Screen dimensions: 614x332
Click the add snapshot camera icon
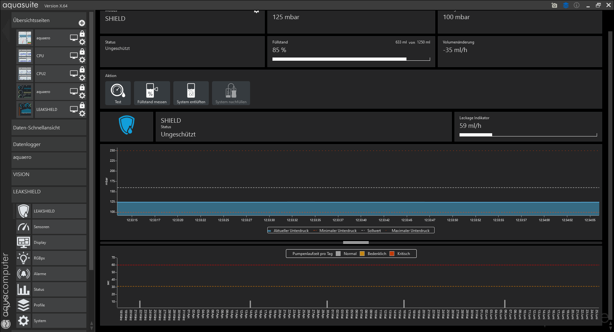(554, 5)
